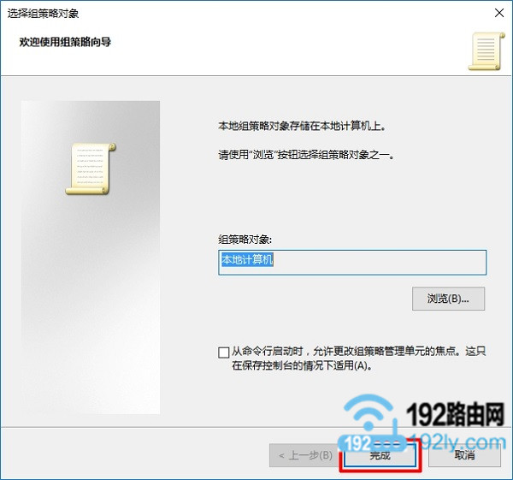Click the 192路由网 watermark text
513x480 pixels.
coord(455,414)
